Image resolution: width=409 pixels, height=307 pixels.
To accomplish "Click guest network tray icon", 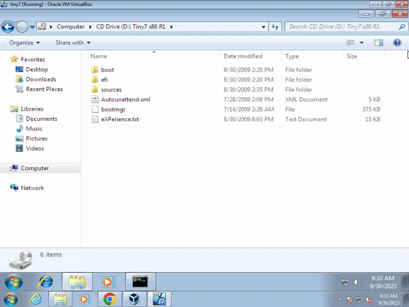I will [345, 282].
